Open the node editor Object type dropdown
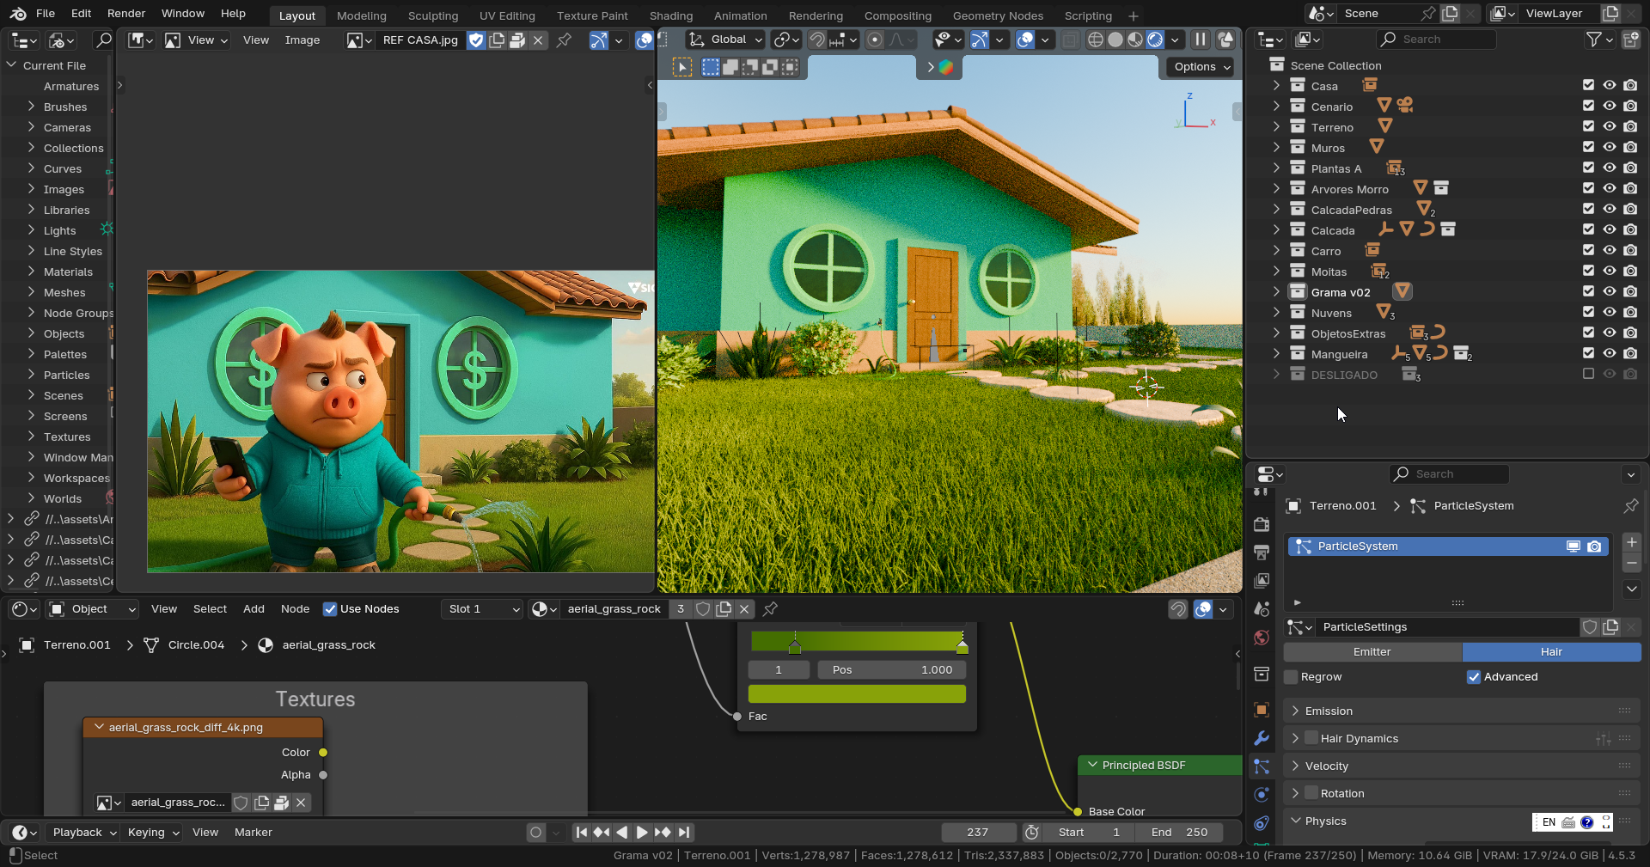 (x=92, y=609)
